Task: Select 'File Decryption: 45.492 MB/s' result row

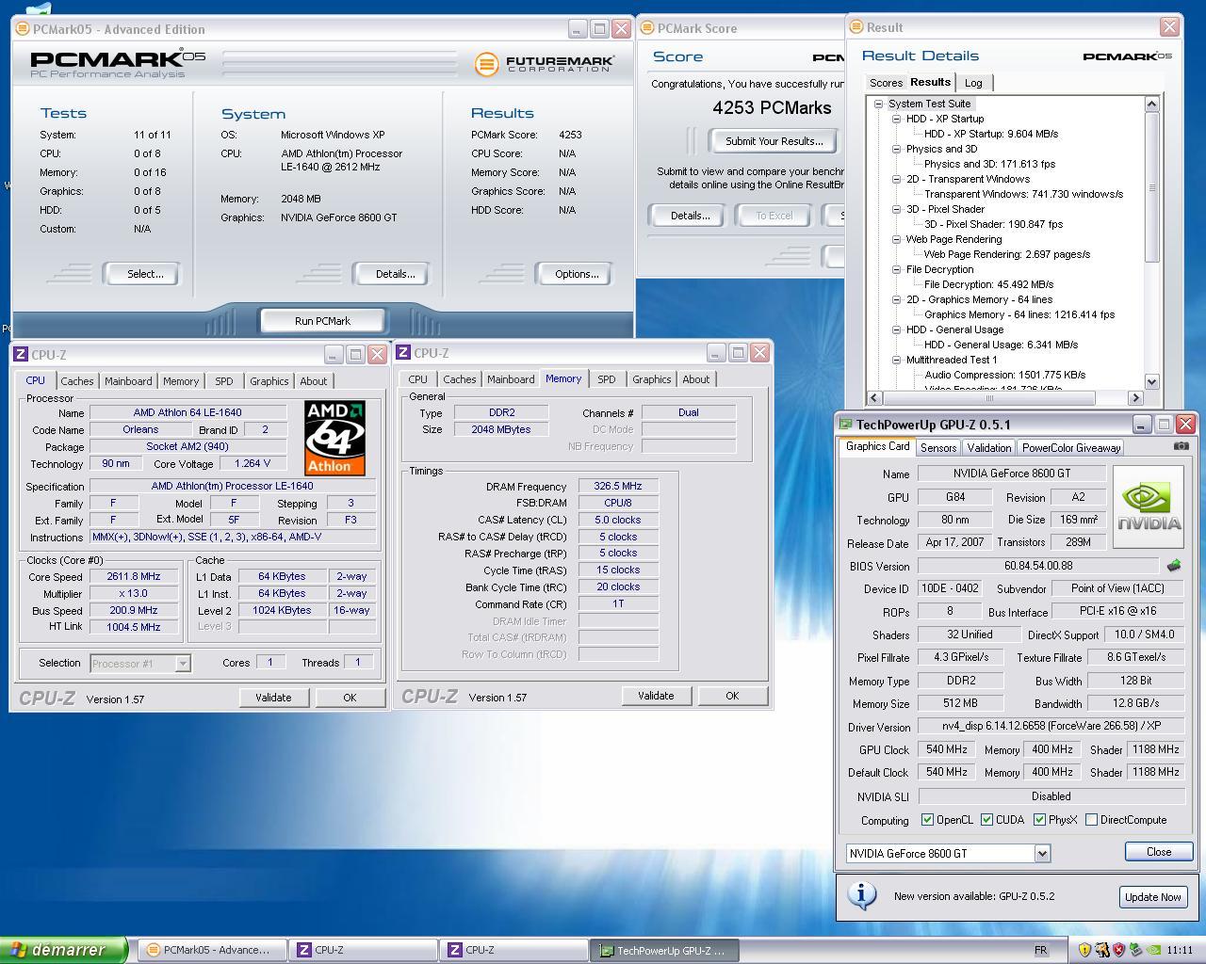Action: coord(988,284)
